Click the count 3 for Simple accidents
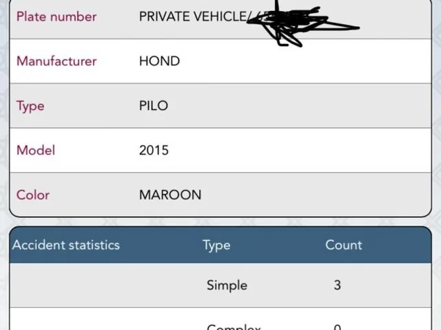This screenshot has height=330, width=441. [338, 285]
